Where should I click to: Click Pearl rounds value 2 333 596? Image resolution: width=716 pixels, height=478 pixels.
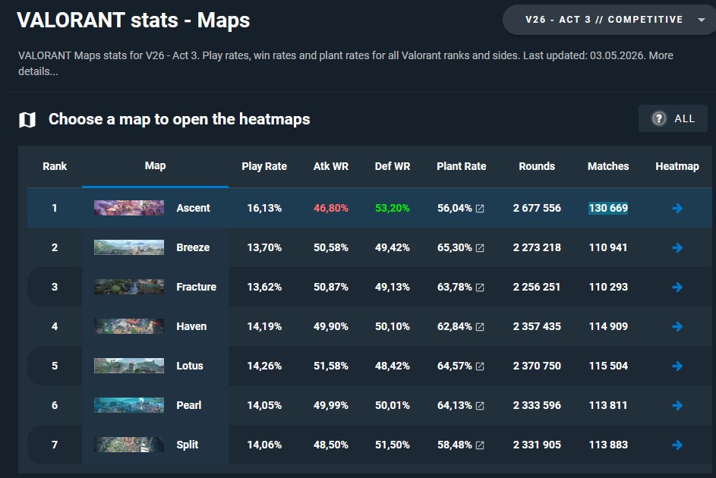537,405
